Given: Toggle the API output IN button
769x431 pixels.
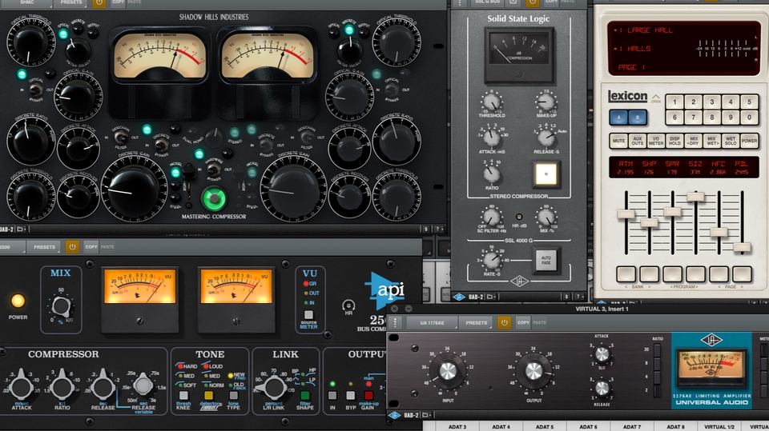Looking at the screenshot, I should 332,395.
